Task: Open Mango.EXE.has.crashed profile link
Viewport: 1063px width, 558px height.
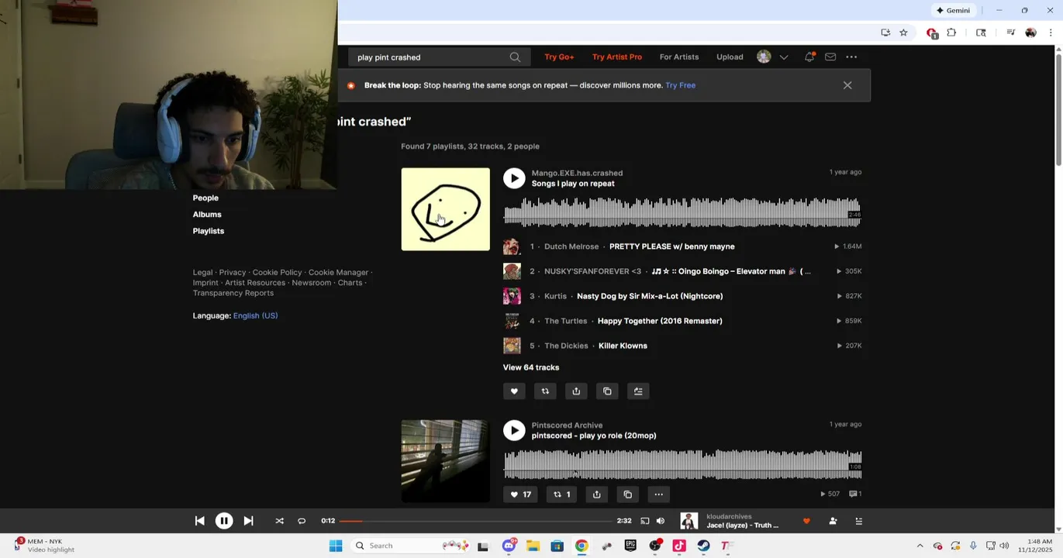Action: tap(577, 173)
